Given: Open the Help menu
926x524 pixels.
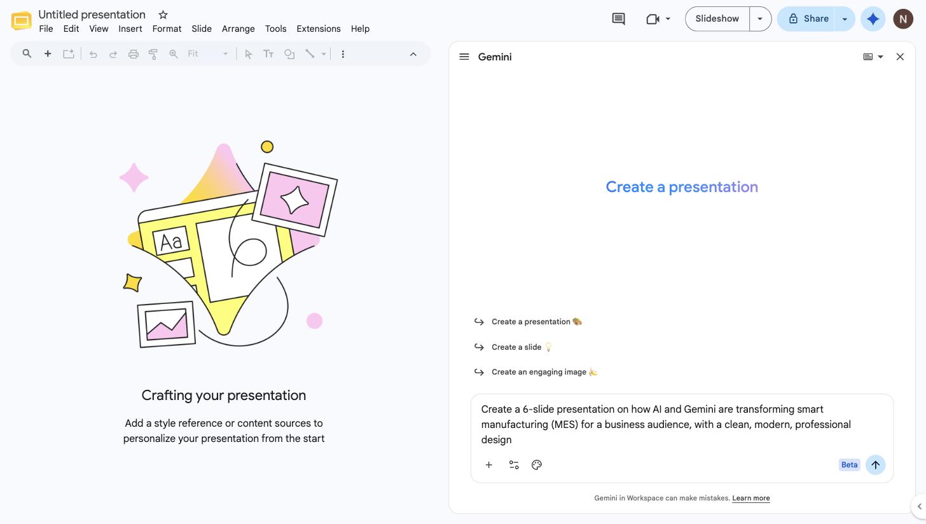Looking at the screenshot, I should click(x=360, y=29).
